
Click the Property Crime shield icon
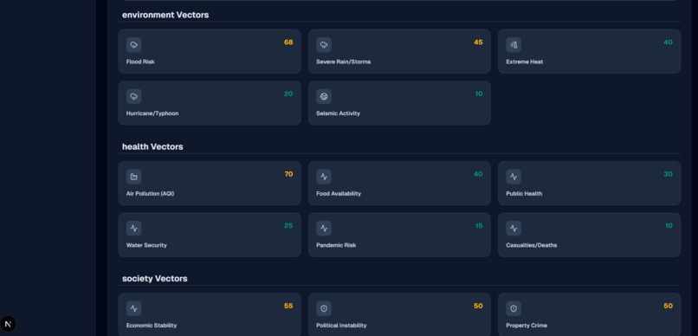click(x=514, y=308)
